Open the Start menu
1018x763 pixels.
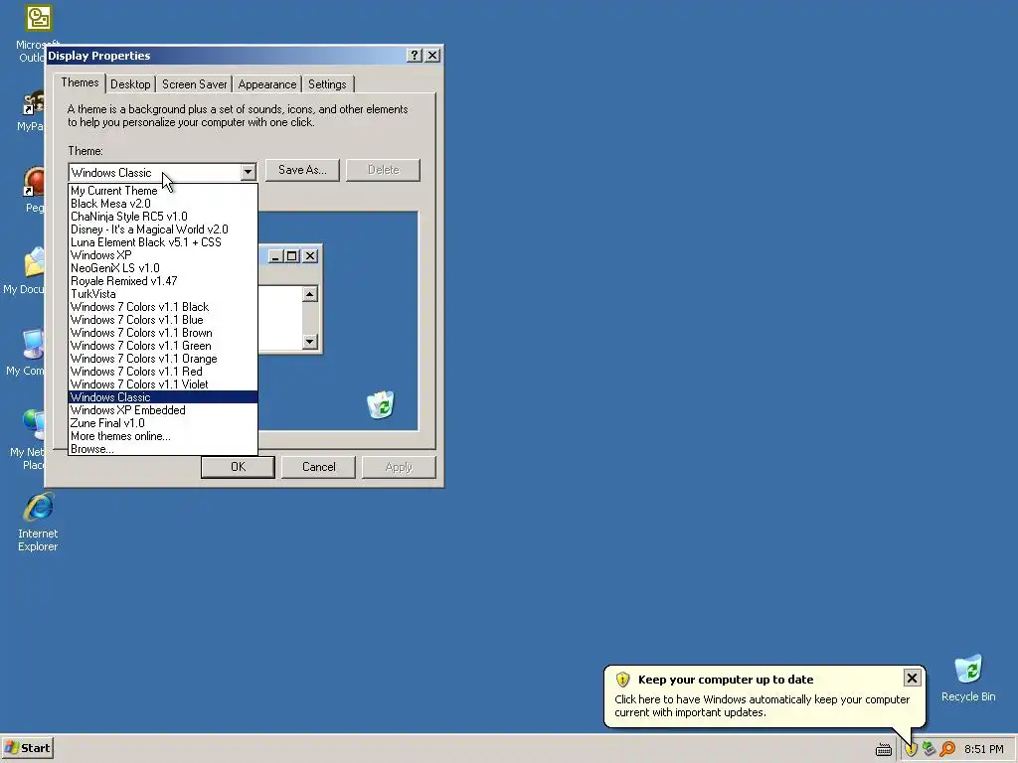(x=27, y=748)
